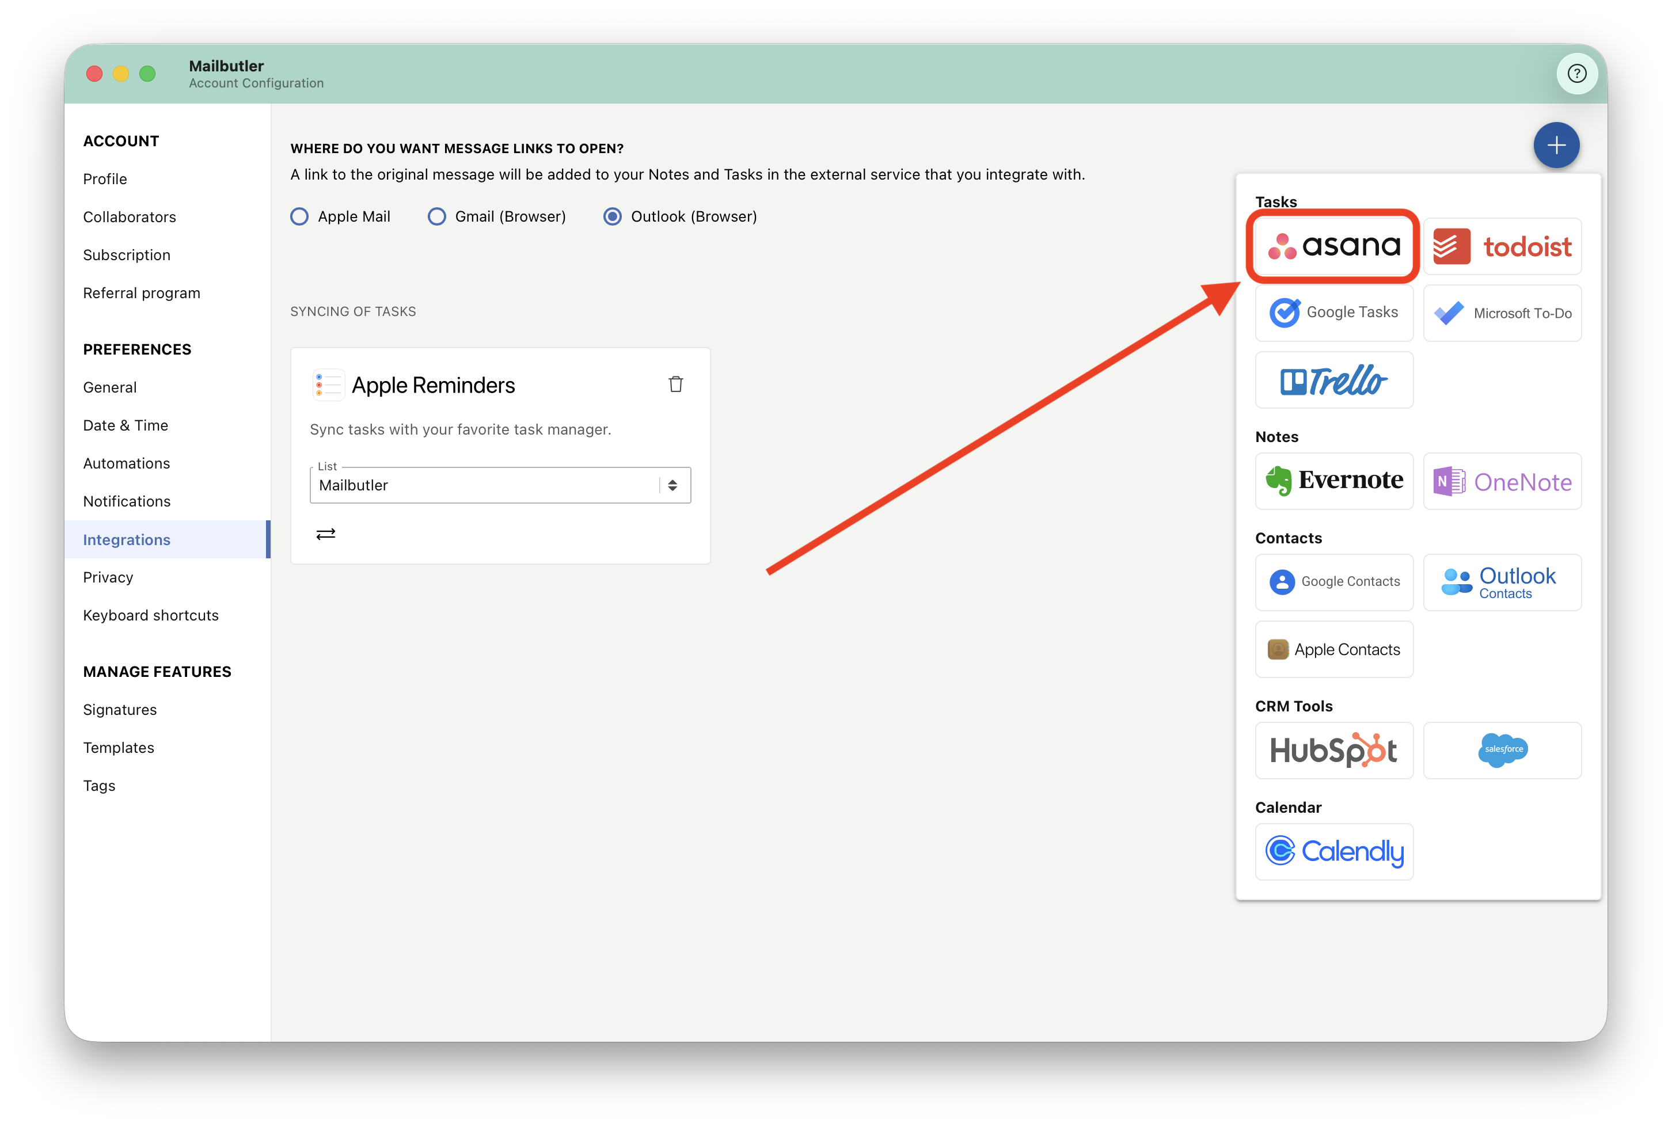
Task: Click the Mailbutler window title
Action: click(226, 66)
